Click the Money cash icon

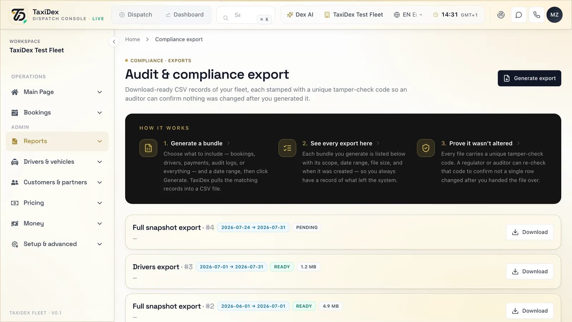point(15,224)
